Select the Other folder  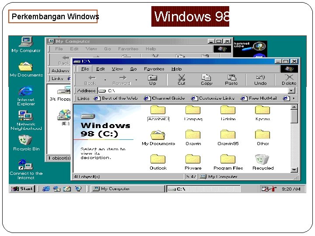[263, 138]
